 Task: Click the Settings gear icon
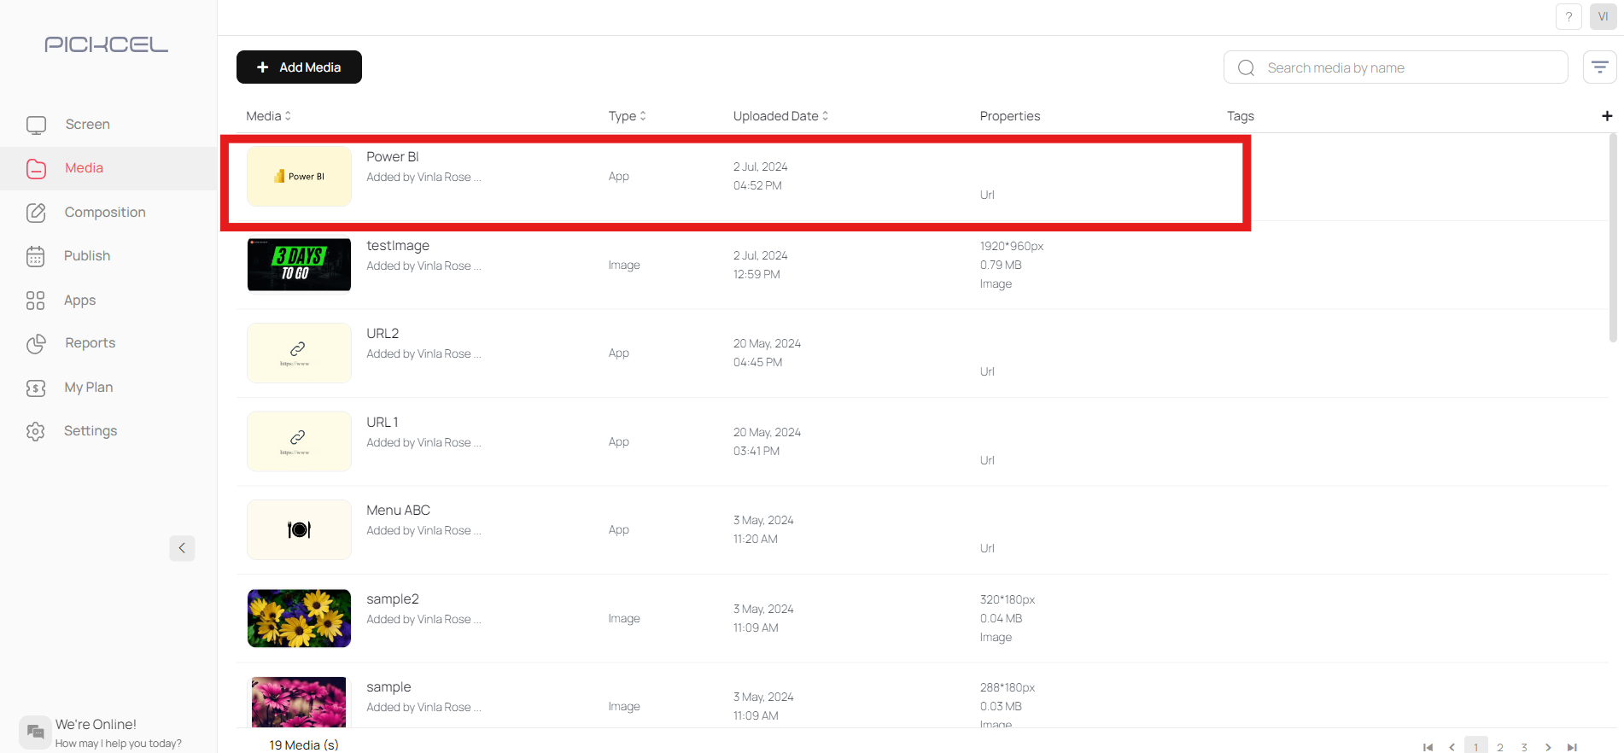tap(36, 431)
